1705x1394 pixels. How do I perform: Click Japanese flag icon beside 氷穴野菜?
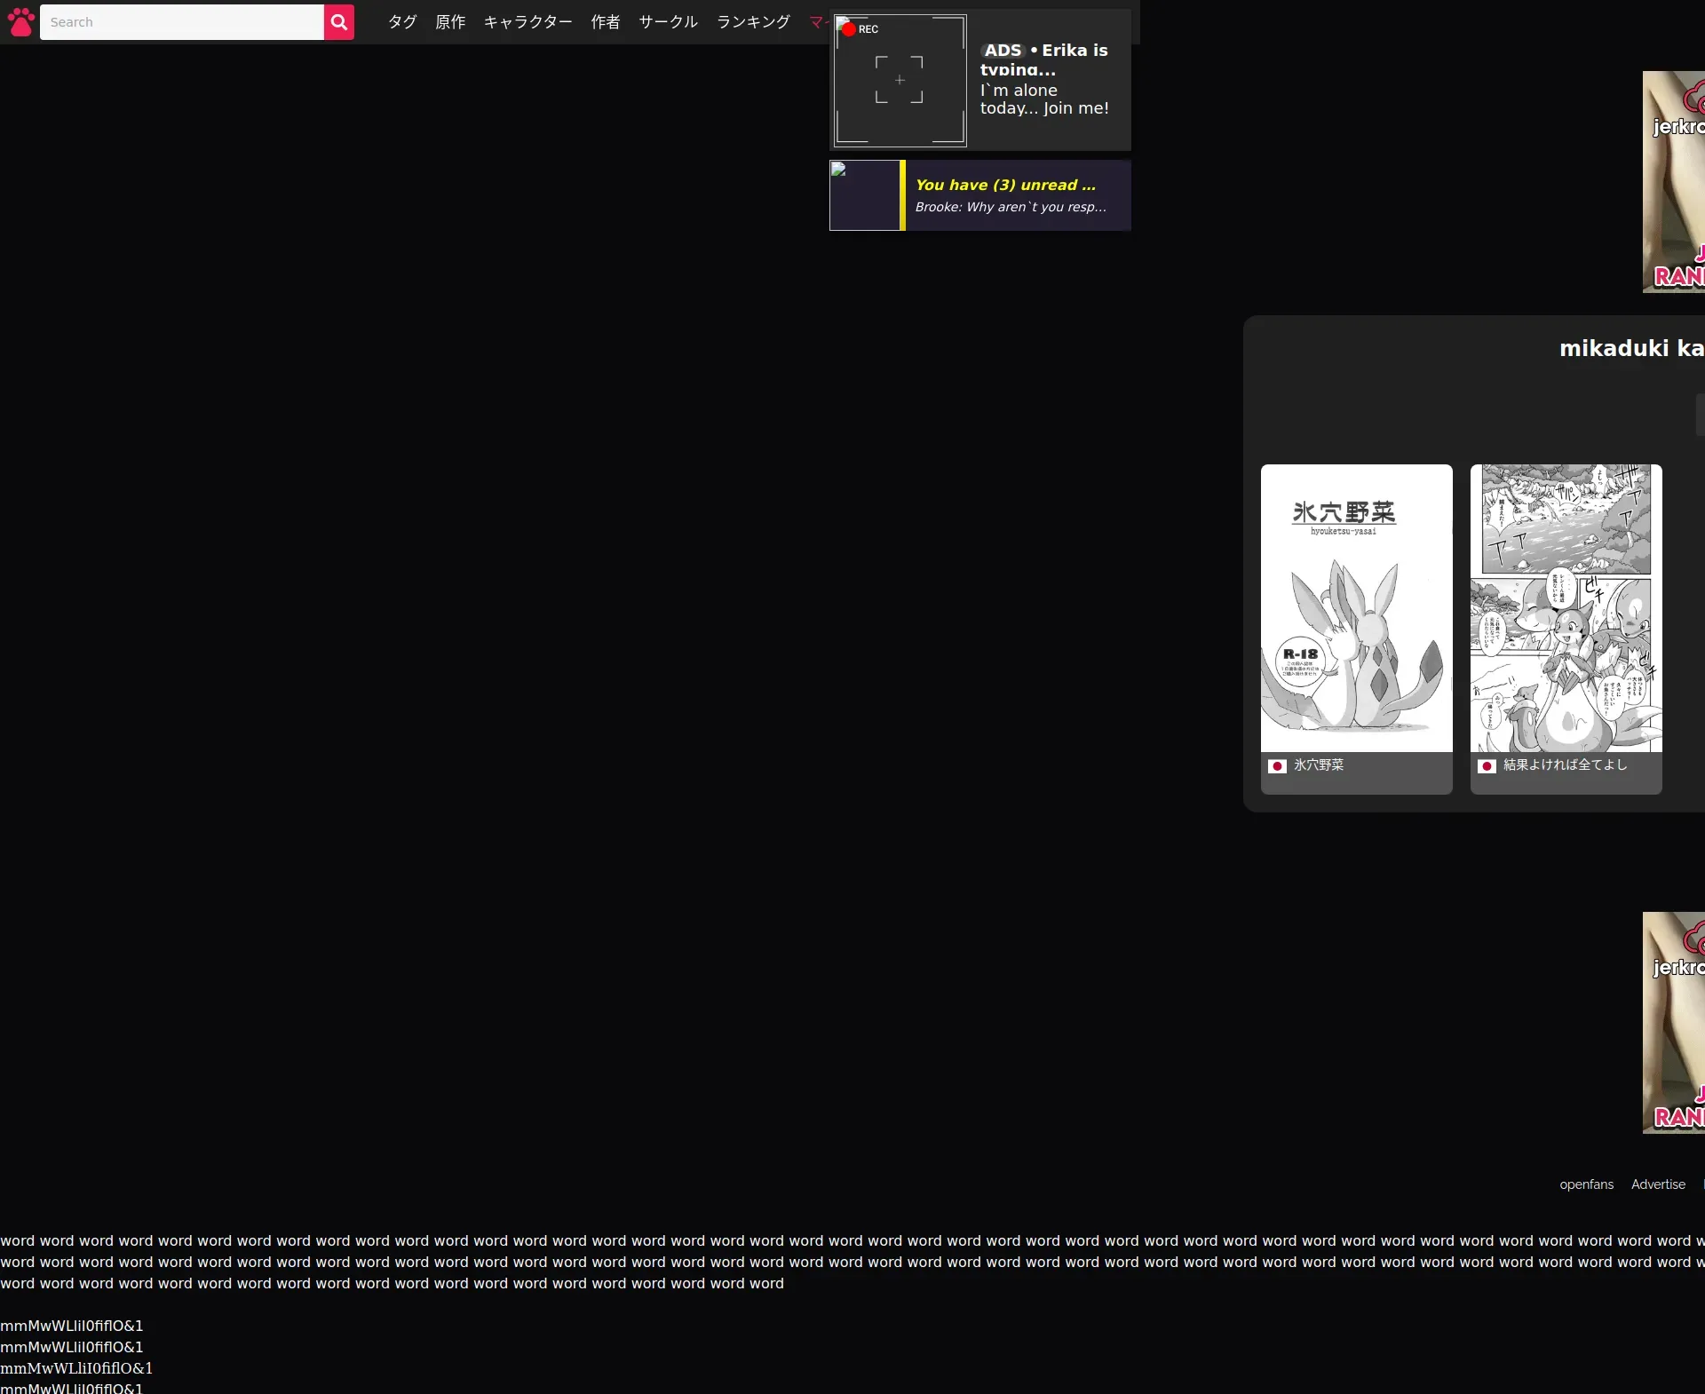coord(1277,765)
